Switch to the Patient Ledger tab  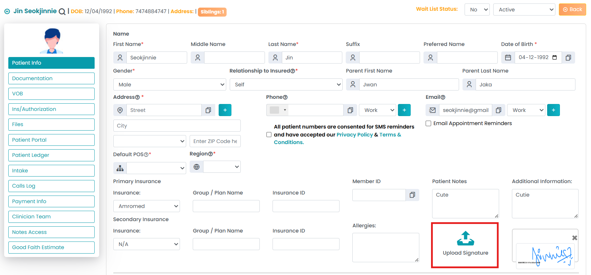(x=51, y=155)
